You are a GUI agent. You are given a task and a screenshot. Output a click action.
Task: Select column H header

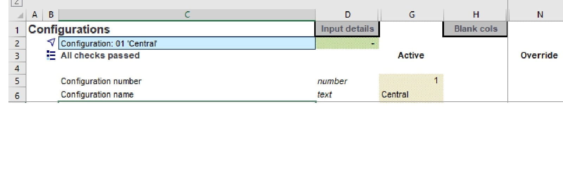tap(476, 14)
